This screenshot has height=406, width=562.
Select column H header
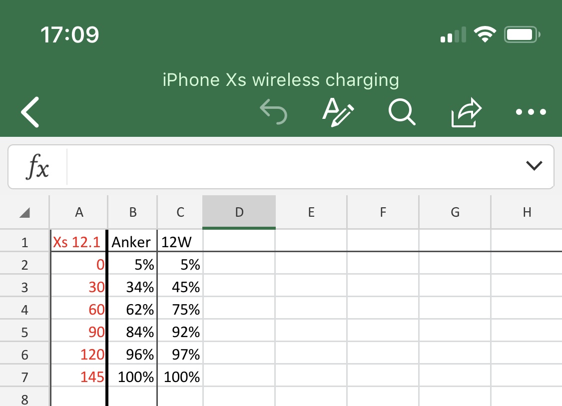coord(527,212)
